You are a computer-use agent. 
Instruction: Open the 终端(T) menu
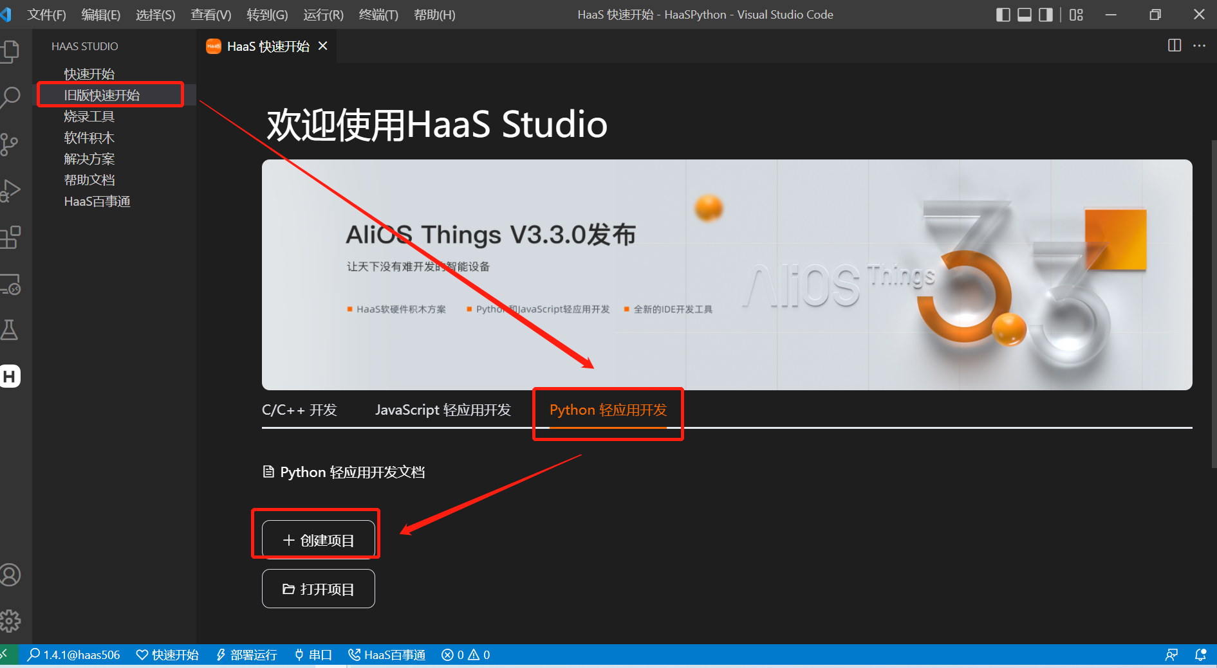pyautogui.click(x=378, y=15)
